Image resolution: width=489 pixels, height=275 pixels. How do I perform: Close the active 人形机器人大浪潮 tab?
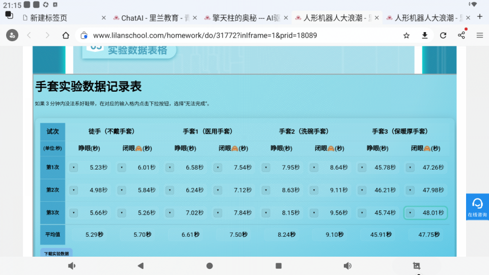pyautogui.click(x=377, y=18)
